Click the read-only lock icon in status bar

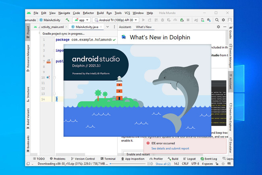[x=217, y=164]
